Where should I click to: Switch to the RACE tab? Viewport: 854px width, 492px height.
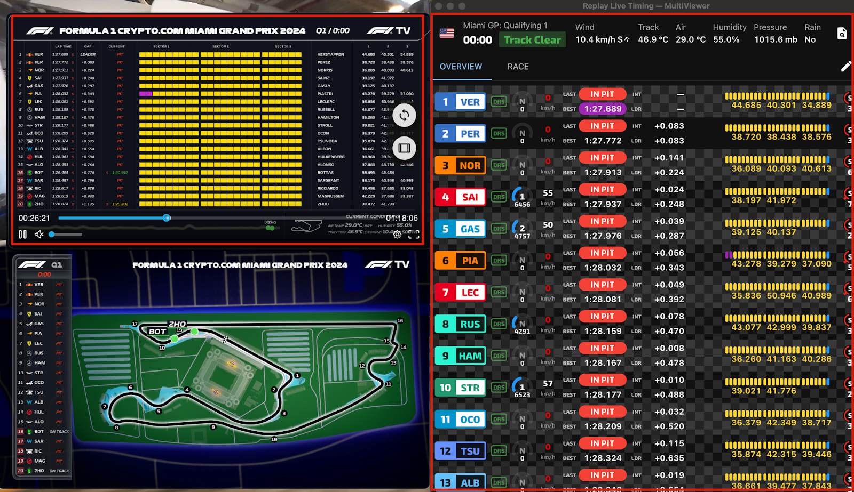(x=518, y=67)
